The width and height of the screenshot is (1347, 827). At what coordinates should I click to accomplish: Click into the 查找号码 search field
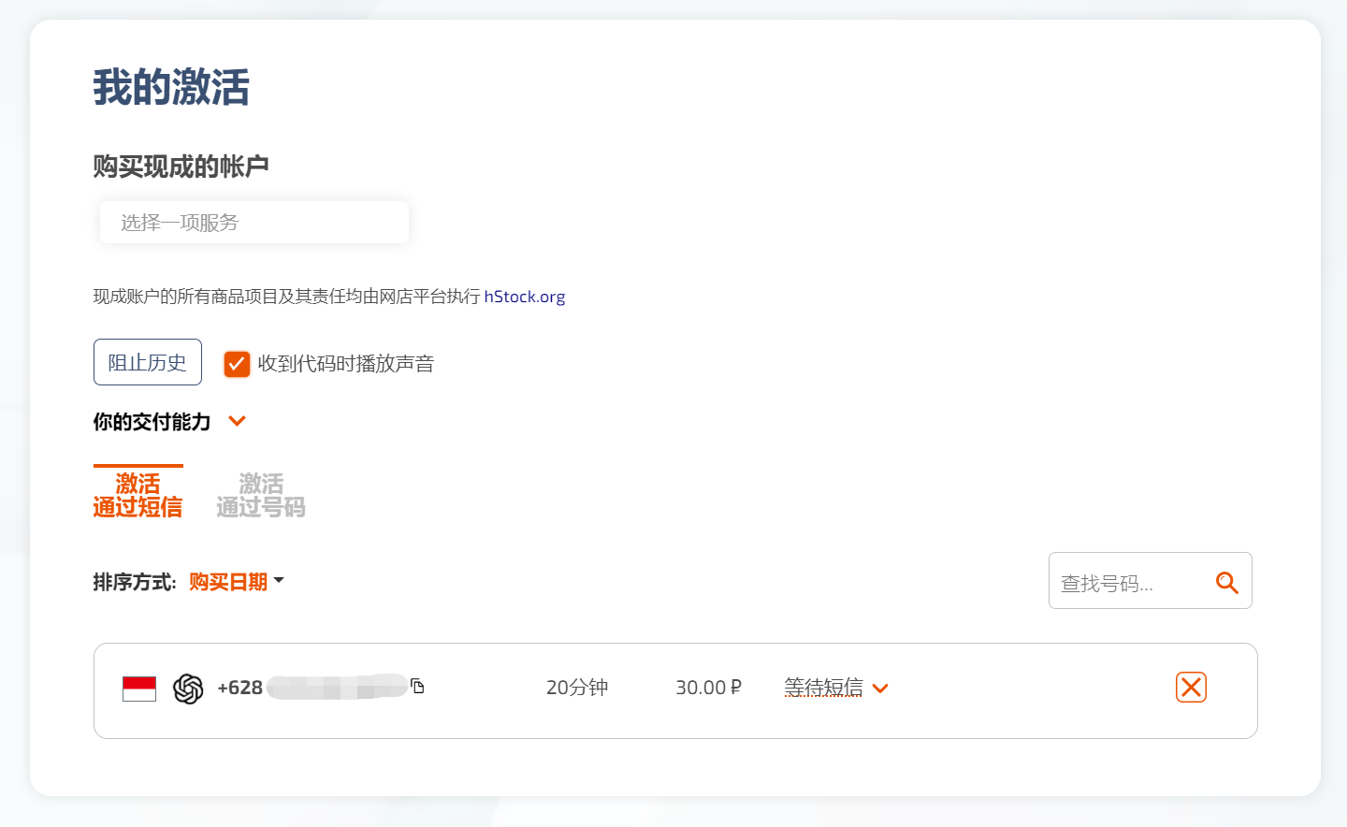click(x=1127, y=583)
